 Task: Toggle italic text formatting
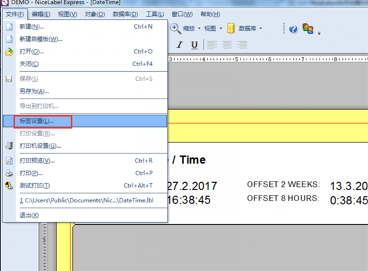pos(180,45)
